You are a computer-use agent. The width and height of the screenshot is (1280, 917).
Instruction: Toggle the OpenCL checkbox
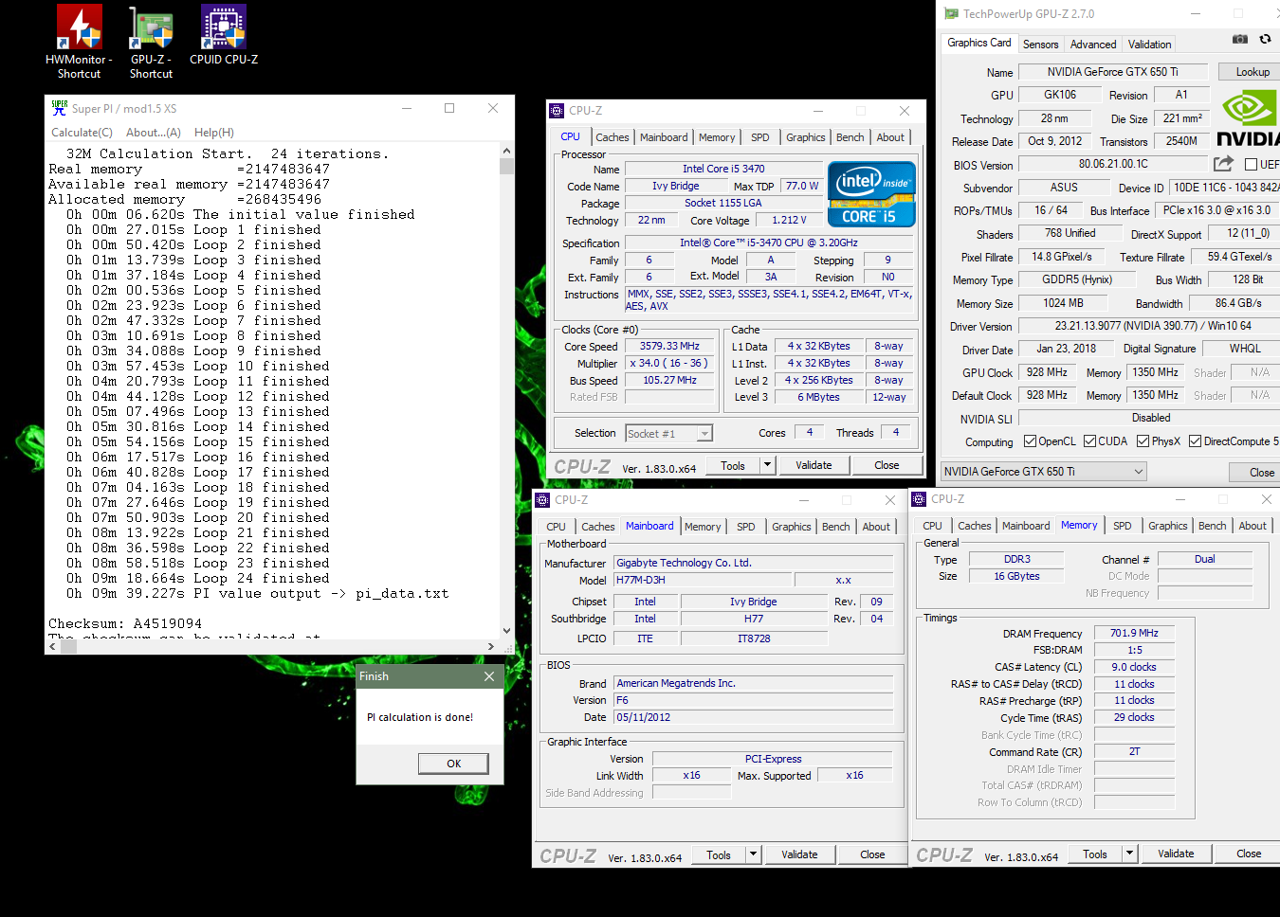point(1031,441)
